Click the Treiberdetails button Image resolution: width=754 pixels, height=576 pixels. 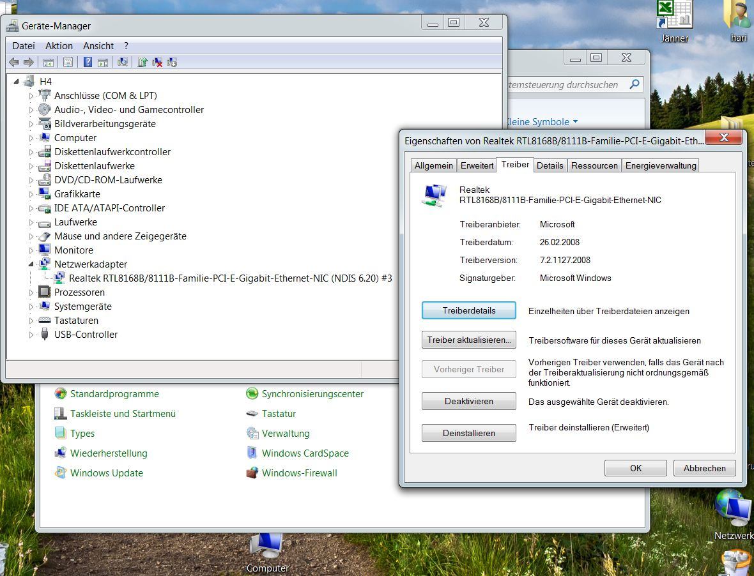469,310
